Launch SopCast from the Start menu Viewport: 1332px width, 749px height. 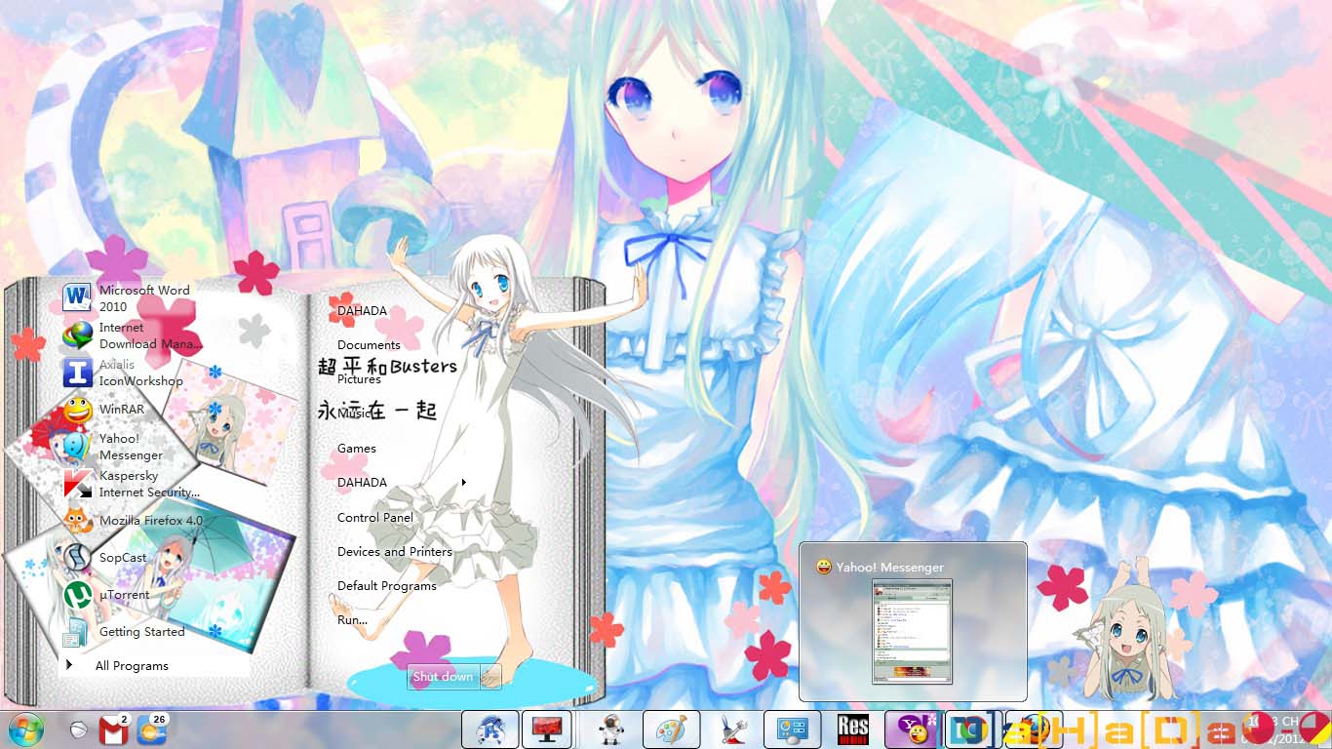pos(105,558)
